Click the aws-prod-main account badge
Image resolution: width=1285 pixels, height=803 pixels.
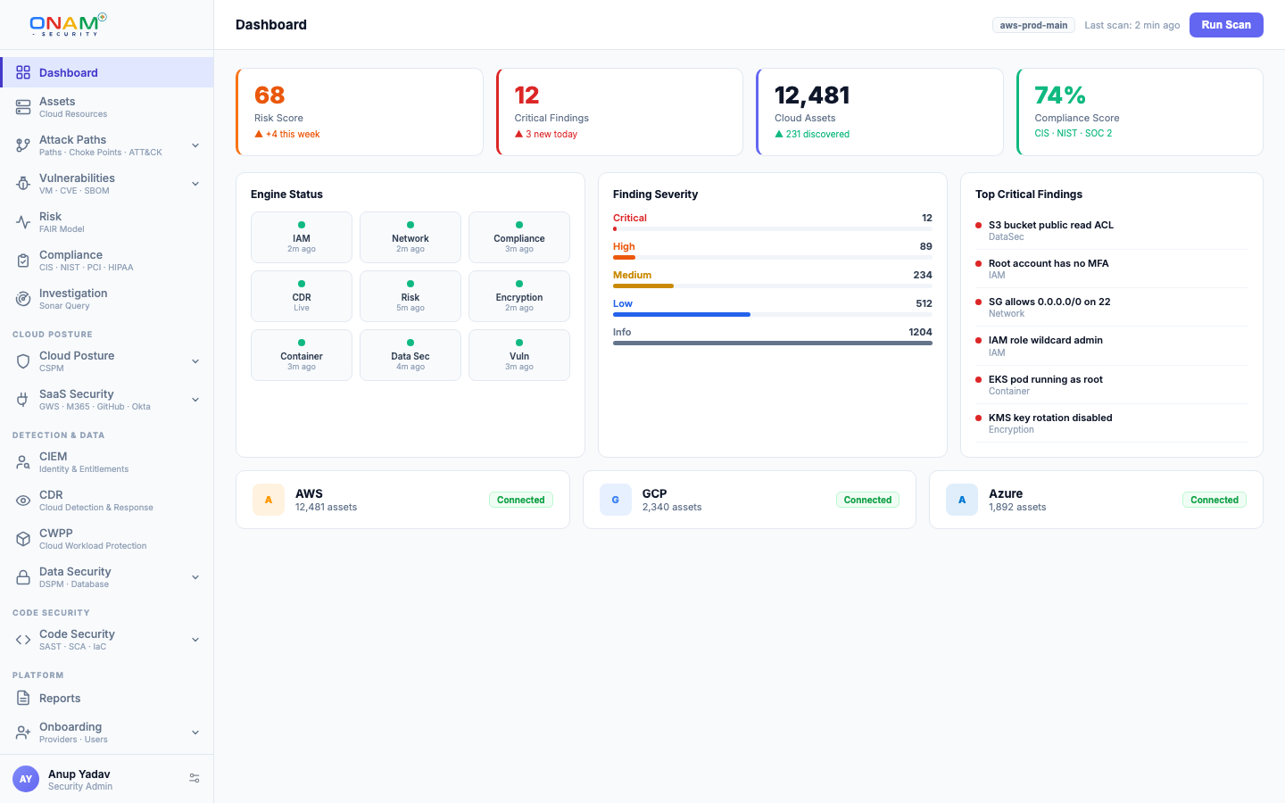(x=1033, y=25)
